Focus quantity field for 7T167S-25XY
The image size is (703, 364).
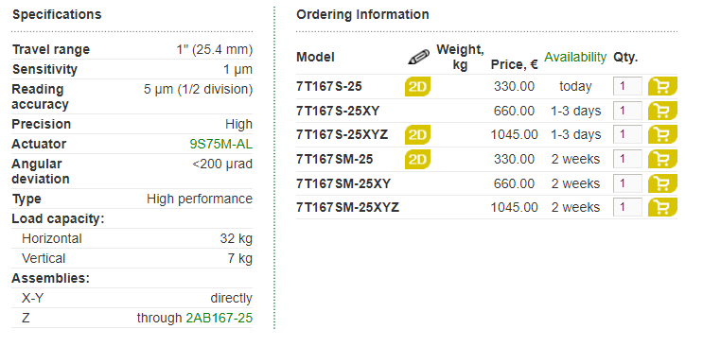(627, 111)
